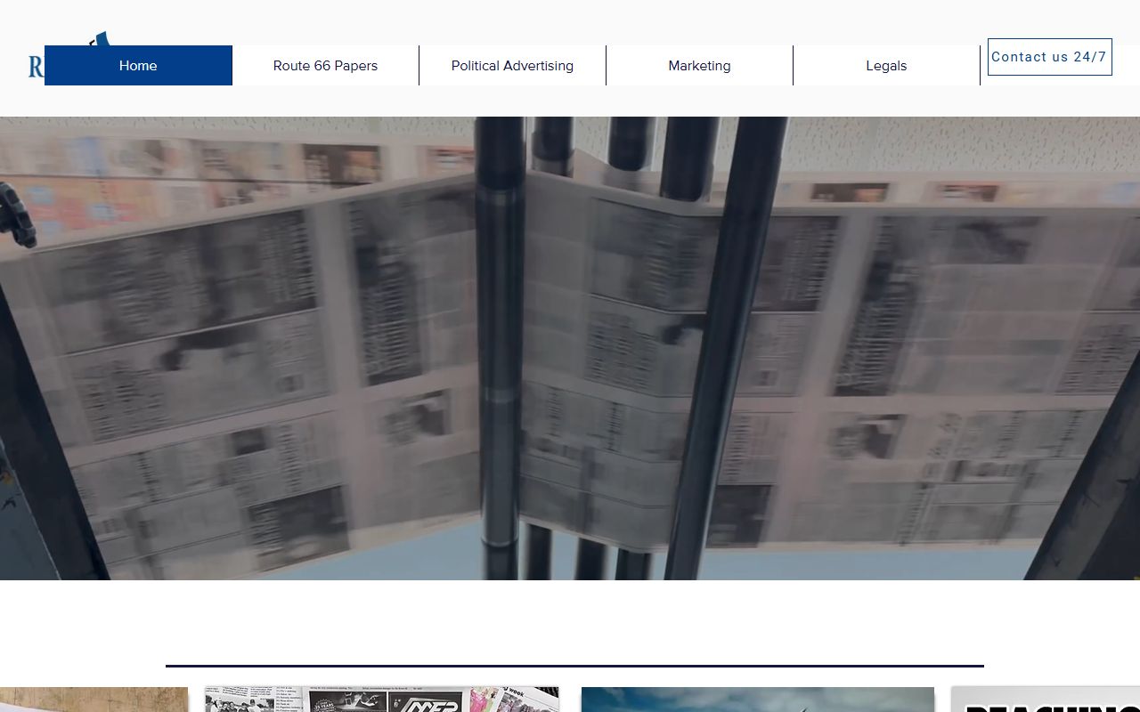
Task: Select Marketing in the navigation bar
Action: [x=699, y=66]
